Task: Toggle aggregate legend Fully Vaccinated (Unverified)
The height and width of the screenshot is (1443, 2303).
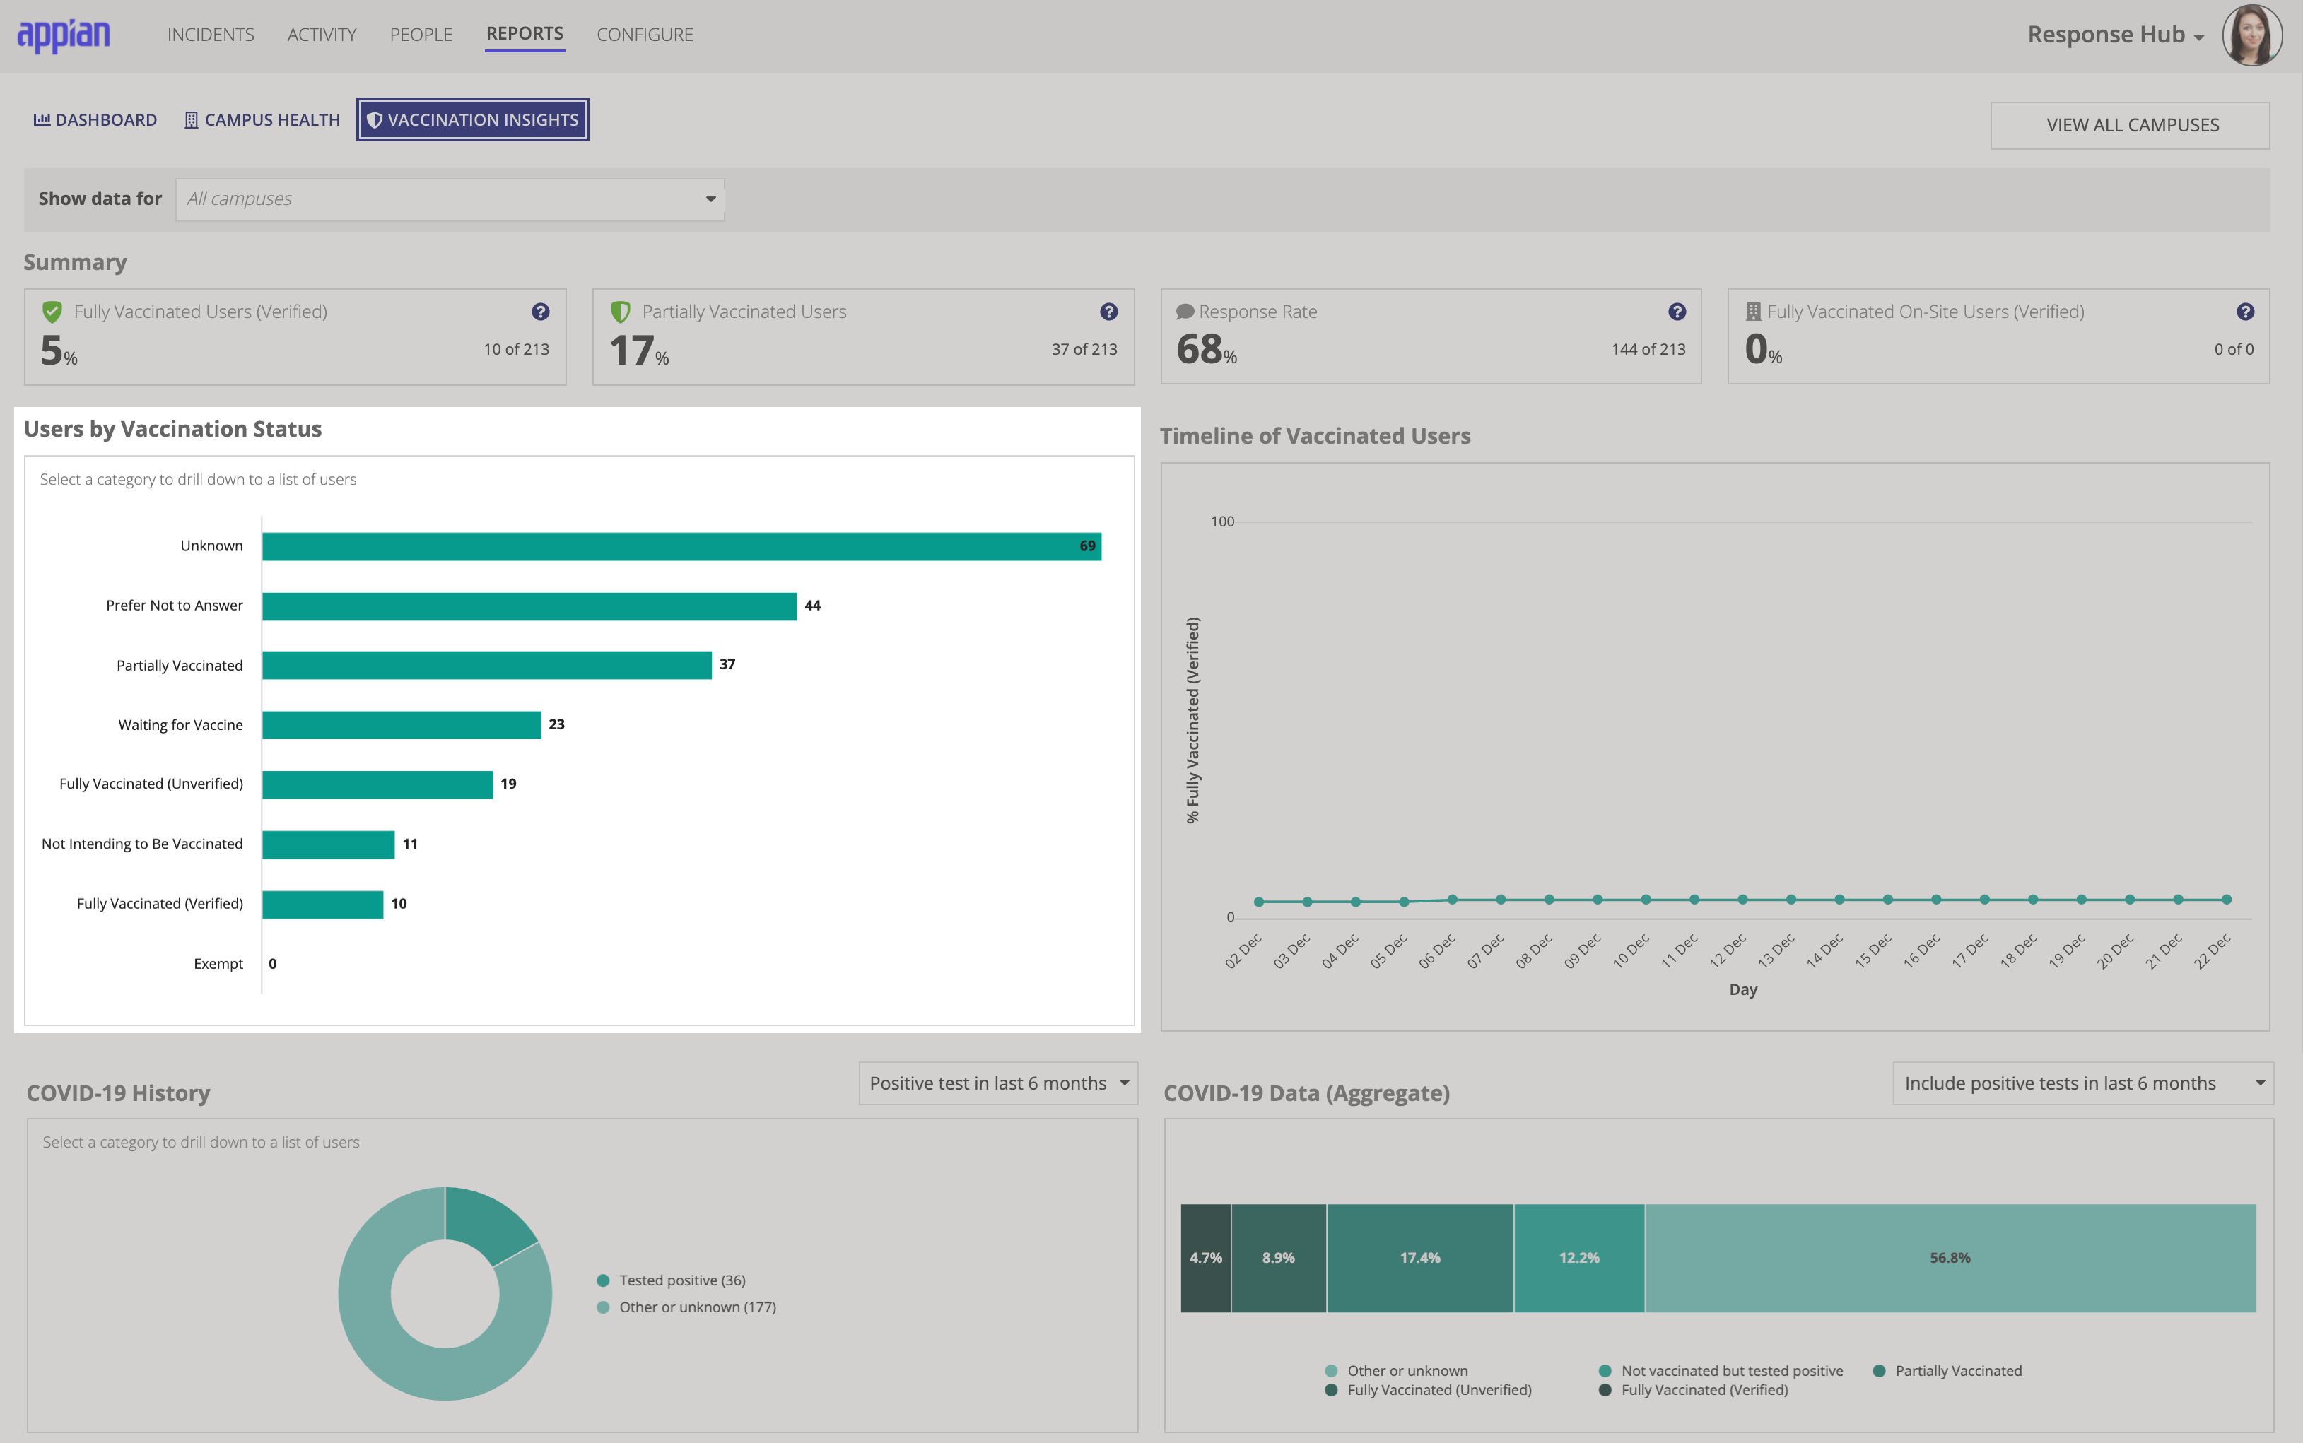Action: pos(1428,1389)
